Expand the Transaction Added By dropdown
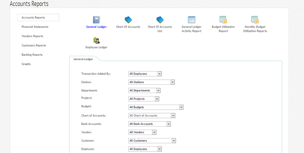The image size is (304, 153). (x=145, y=74)
